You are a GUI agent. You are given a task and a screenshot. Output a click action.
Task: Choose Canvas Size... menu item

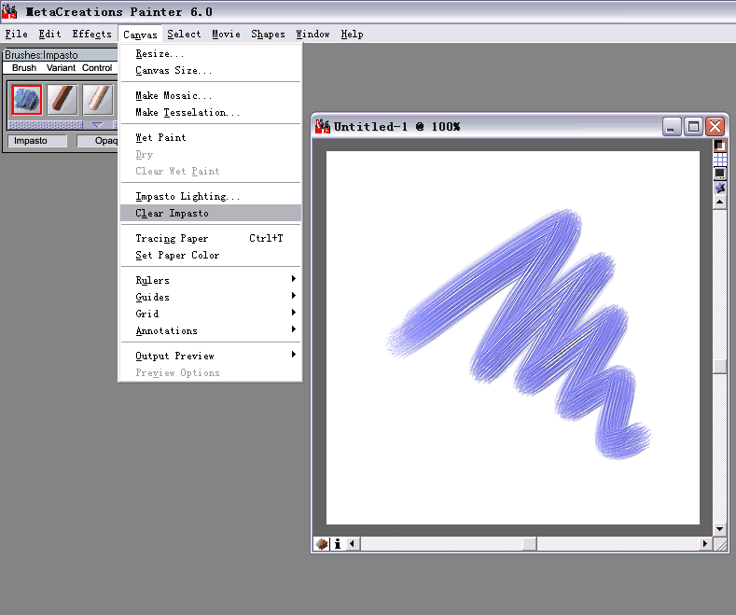click(210, 70)
